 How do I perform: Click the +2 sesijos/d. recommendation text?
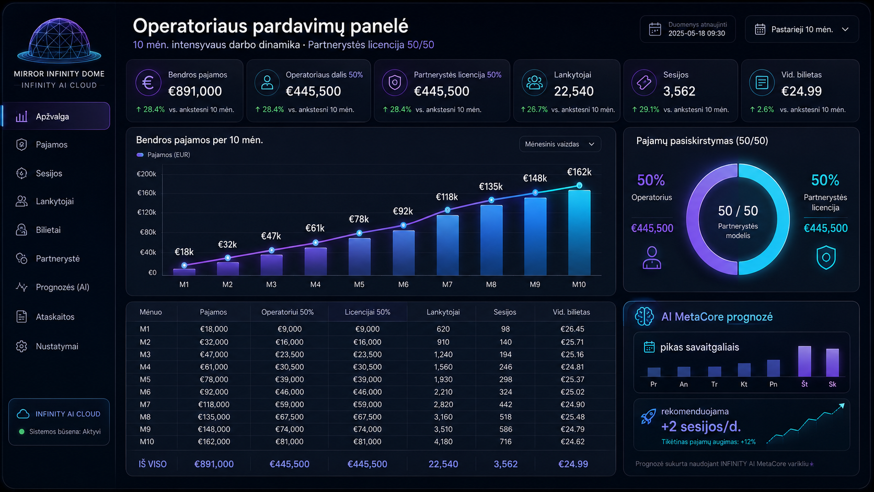pyautogui.click(x=701, y=427)
